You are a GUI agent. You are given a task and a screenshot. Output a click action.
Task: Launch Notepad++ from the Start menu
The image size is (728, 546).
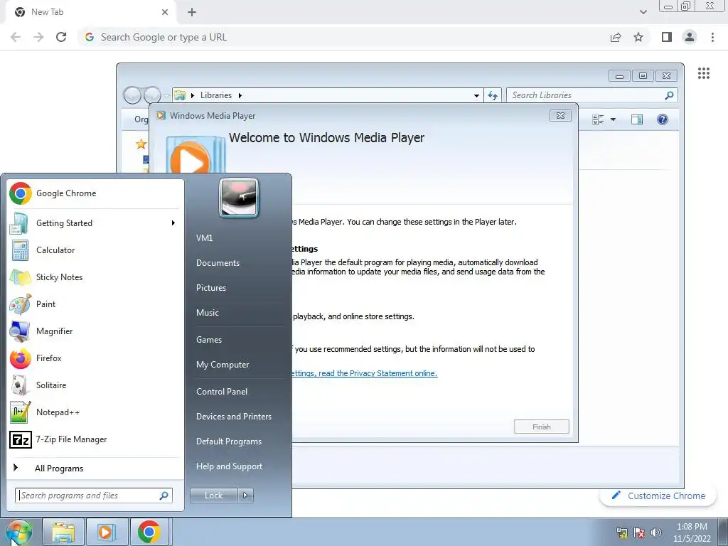95,412
